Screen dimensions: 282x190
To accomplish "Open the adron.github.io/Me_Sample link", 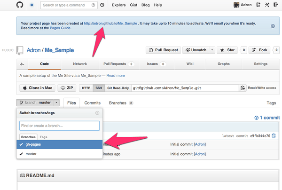I will pos(110,24).
